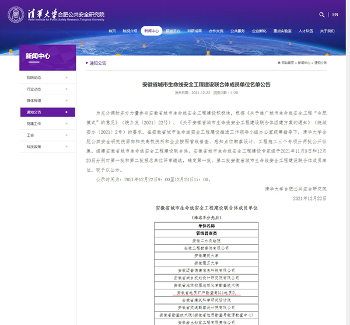The image size is (350, 325).
Task: Click the signature 清华大学合肥公共安全研究院
Action: coord(296,189)
